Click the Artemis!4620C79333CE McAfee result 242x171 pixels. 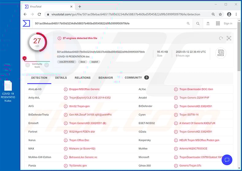[193, 149]
